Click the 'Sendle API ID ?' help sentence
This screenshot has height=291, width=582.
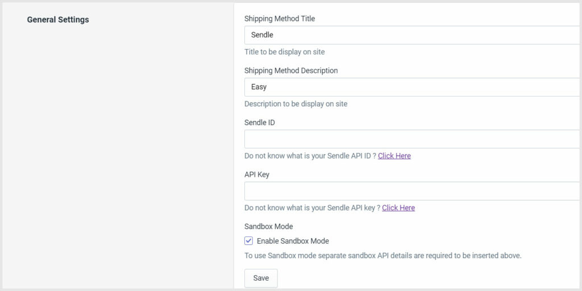(x=310, y=156)
